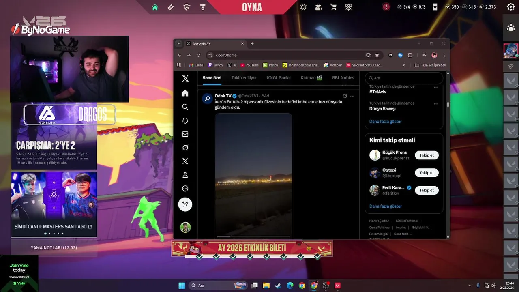Seek the Odak TV video progress bar

pos(253,236)
